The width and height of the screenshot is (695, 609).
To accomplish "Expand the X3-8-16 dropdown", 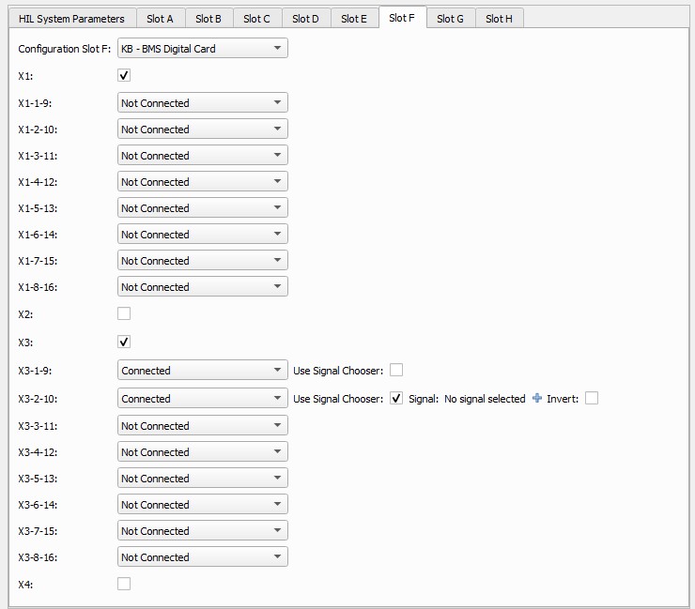I will (x=203, y=556).
